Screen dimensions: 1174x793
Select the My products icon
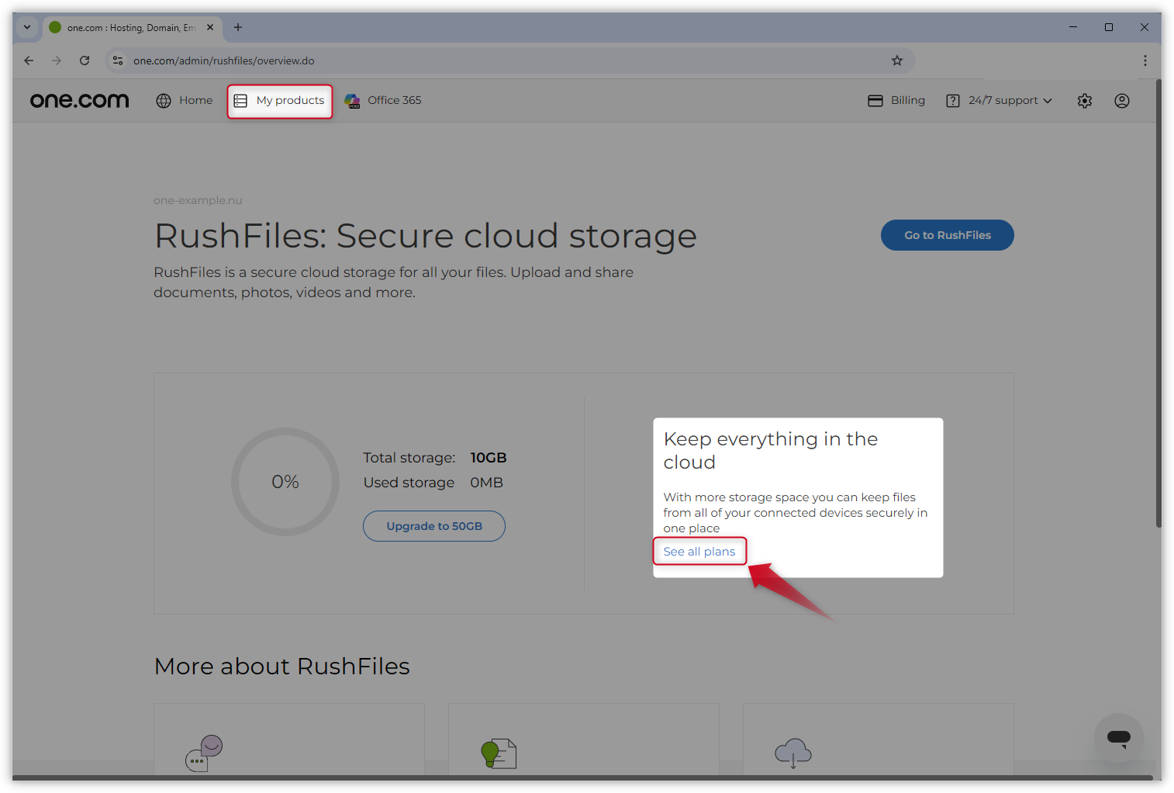pyautogui.click(x=240, y=100)
